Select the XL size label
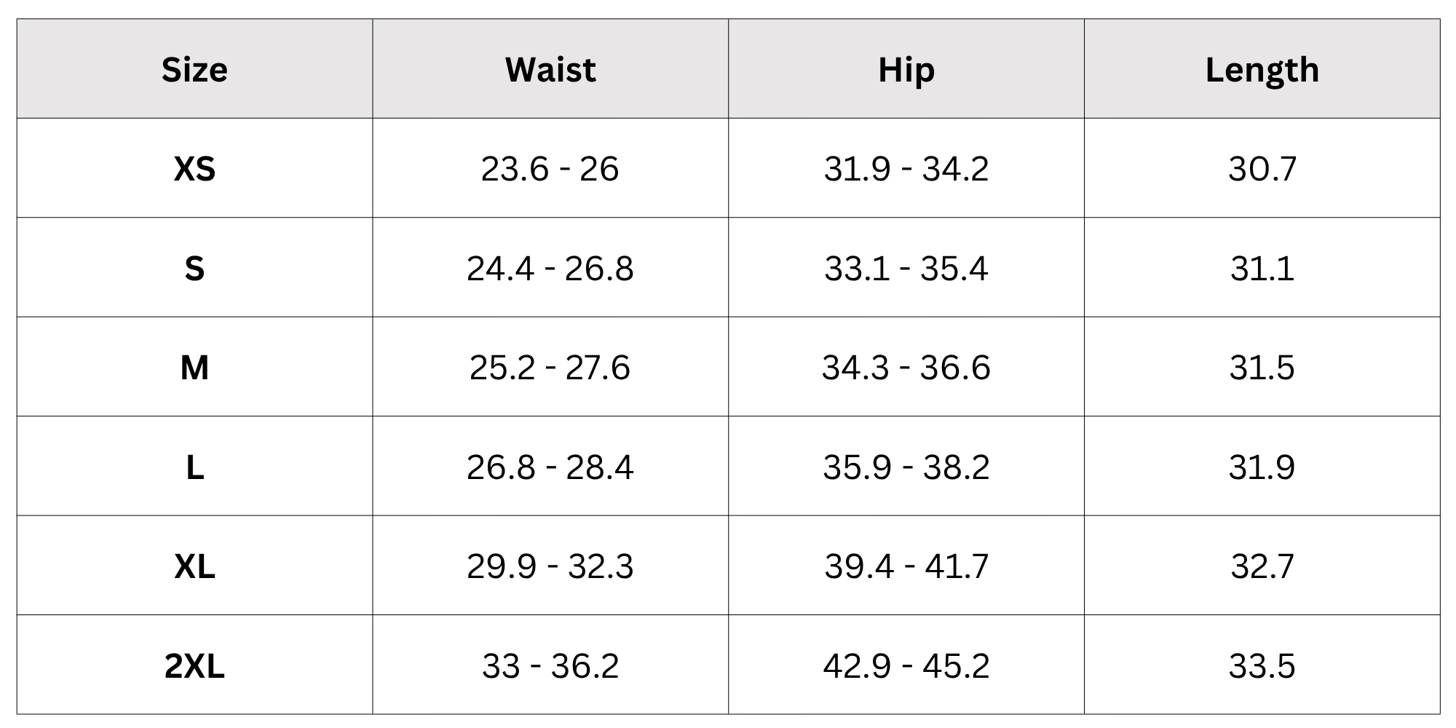Image resolution: width=1456 pixels, height=728 pixels. click(x=194, y=566)
